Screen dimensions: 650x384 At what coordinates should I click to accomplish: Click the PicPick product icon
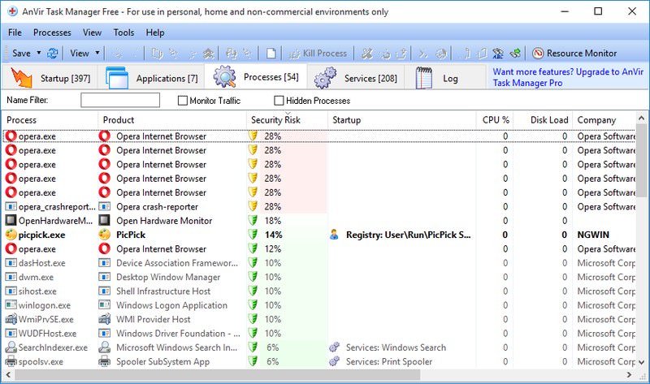click(105, 235)
